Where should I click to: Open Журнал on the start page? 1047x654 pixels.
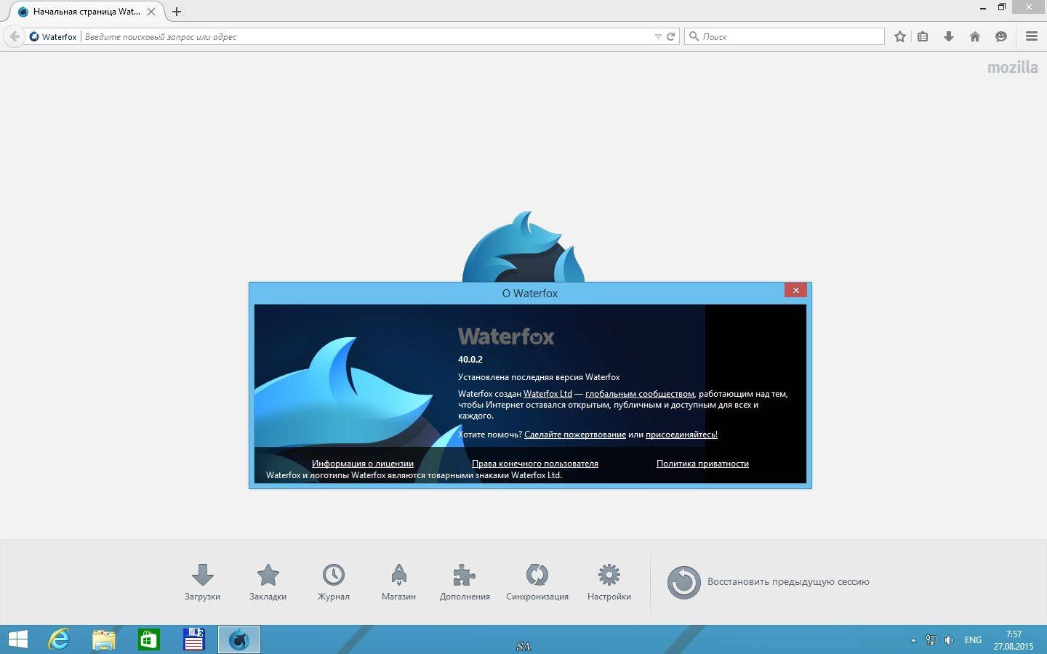point(333,582)
